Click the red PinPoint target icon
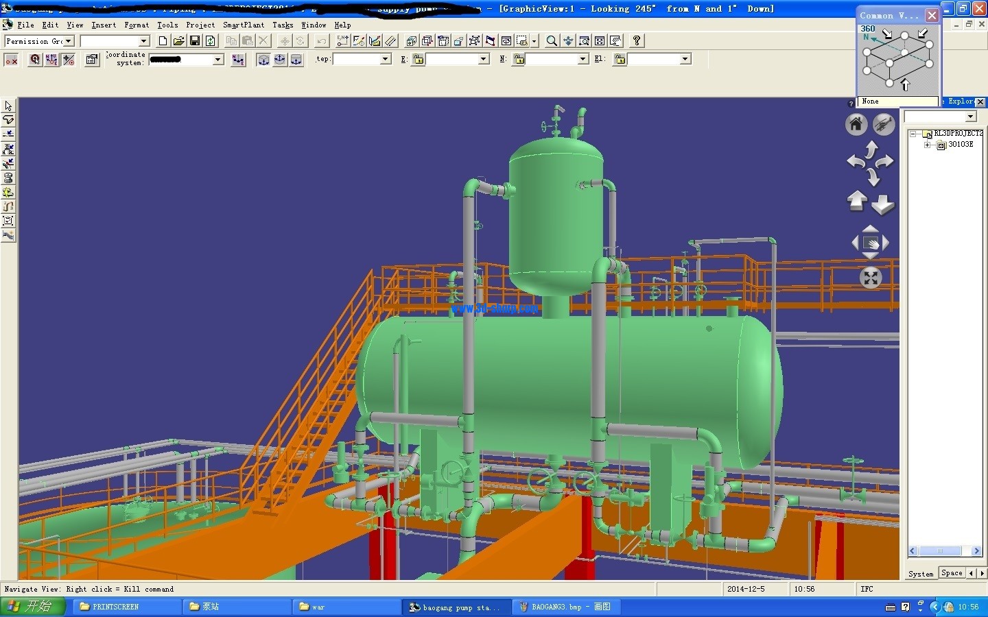This screenshot has width=988, height=617. (x=35, y=60)
